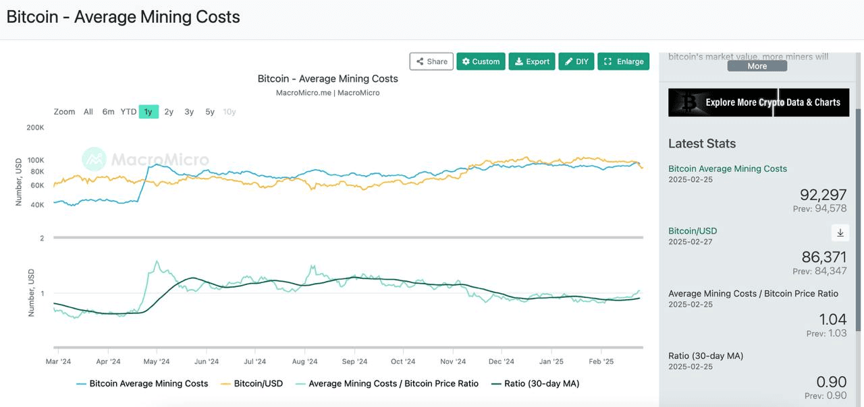Open the Bitcoin/USD stat link

pos(693,230)
